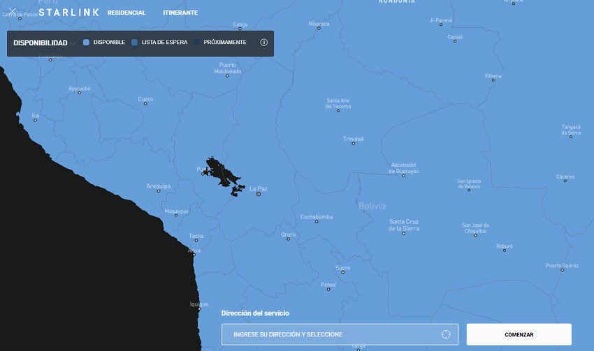Click the Arequipa city marker
Image resolution: width=594 pixels, height=351 pixels.
[159, 191]
